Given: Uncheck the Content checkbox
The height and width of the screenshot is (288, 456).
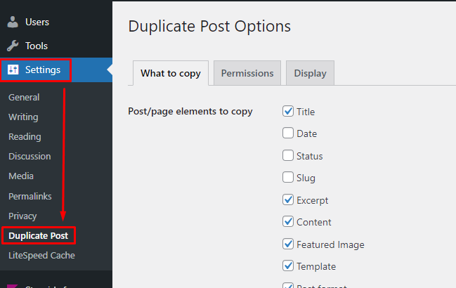Looking at the screenshot, I should pyautogui.click(x=288, y=222).
